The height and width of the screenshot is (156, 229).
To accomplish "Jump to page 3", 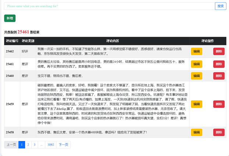I will 35,145.
